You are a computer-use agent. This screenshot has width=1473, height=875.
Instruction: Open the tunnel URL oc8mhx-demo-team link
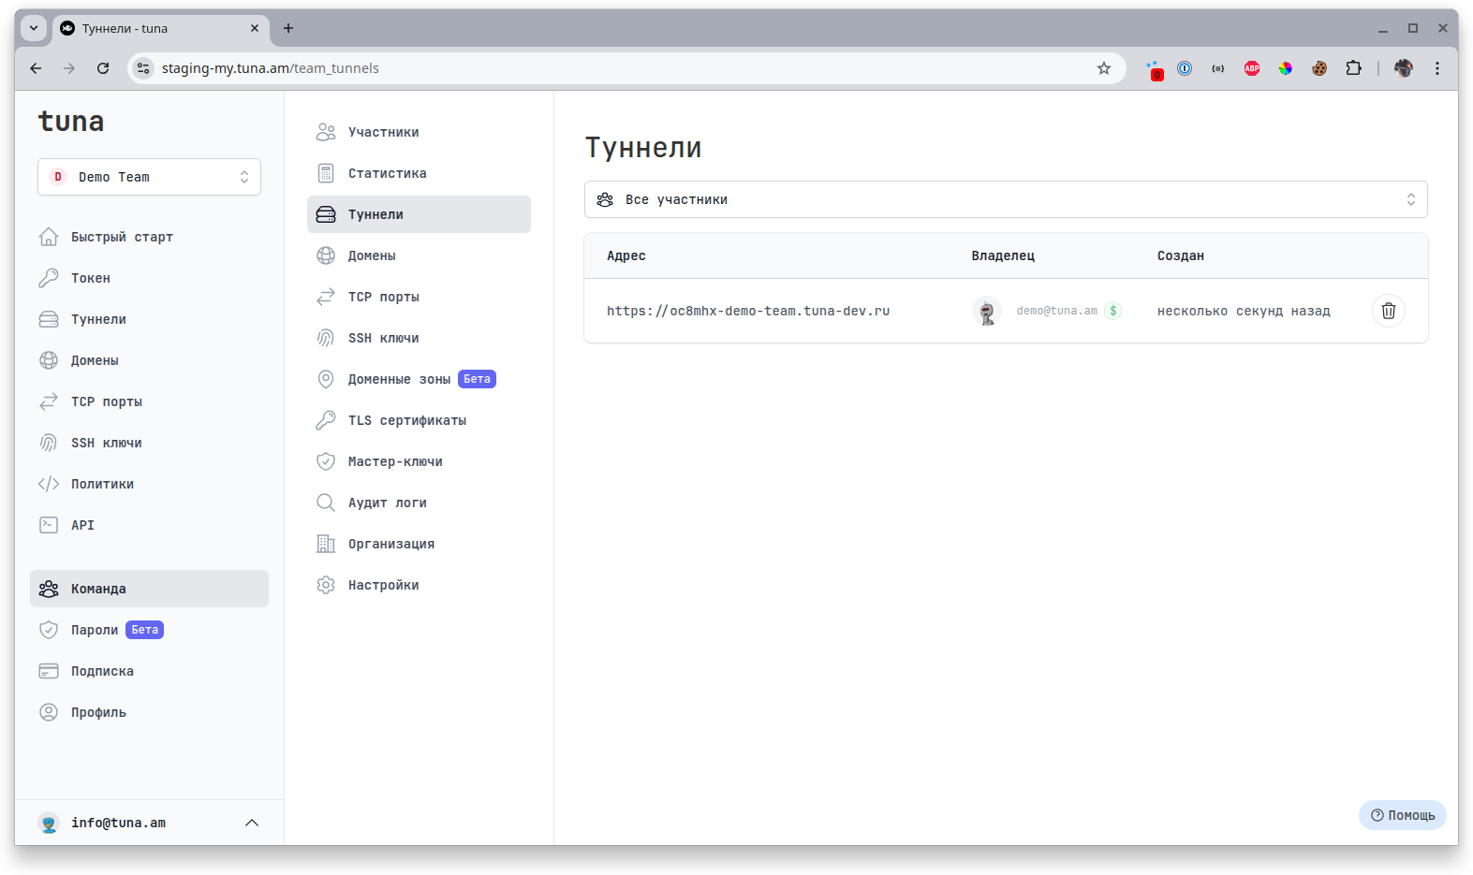click(747, 311)
